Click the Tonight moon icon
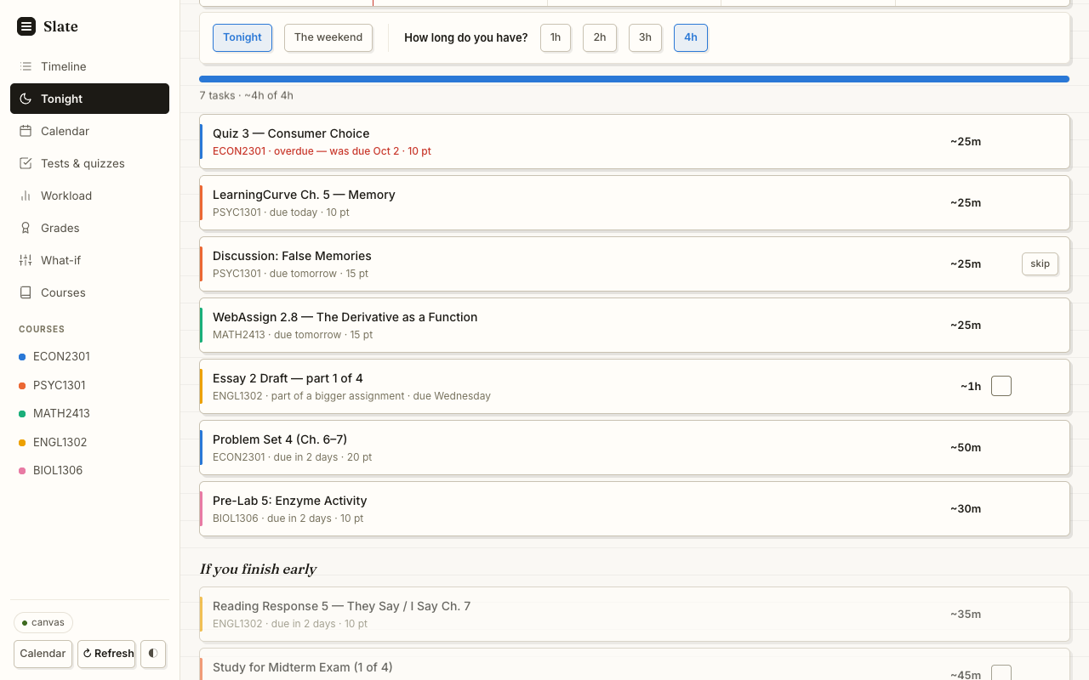1089x680 pixels. (26, 99)
